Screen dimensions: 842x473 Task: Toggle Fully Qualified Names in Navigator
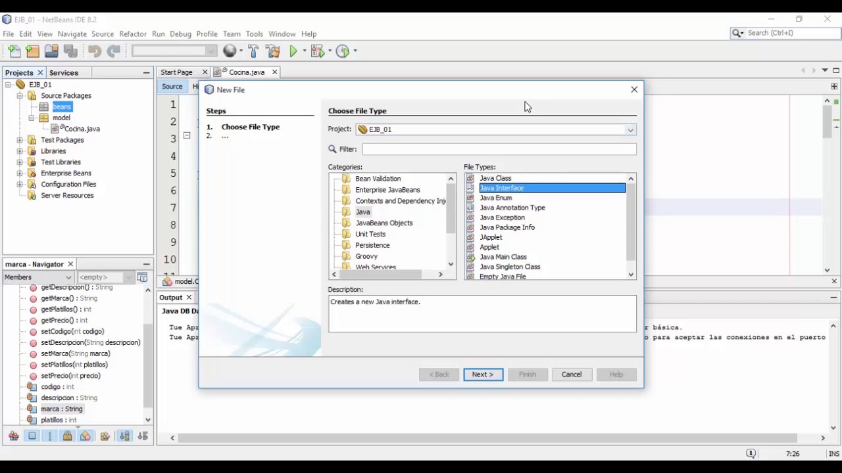pyautogui.click(x=105, y=436)
